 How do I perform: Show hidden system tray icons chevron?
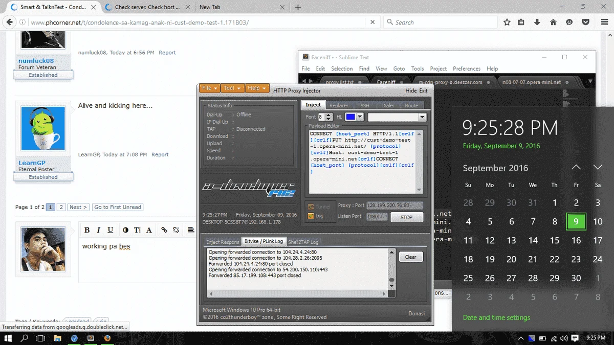520,338
